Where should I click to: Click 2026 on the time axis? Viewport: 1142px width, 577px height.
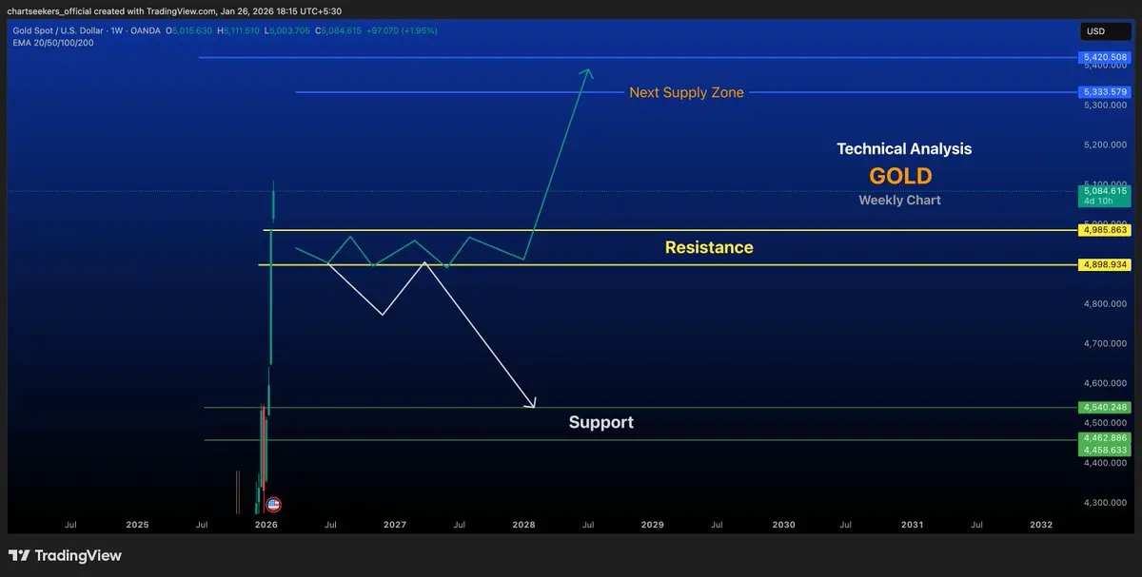(x=266, y=525)
